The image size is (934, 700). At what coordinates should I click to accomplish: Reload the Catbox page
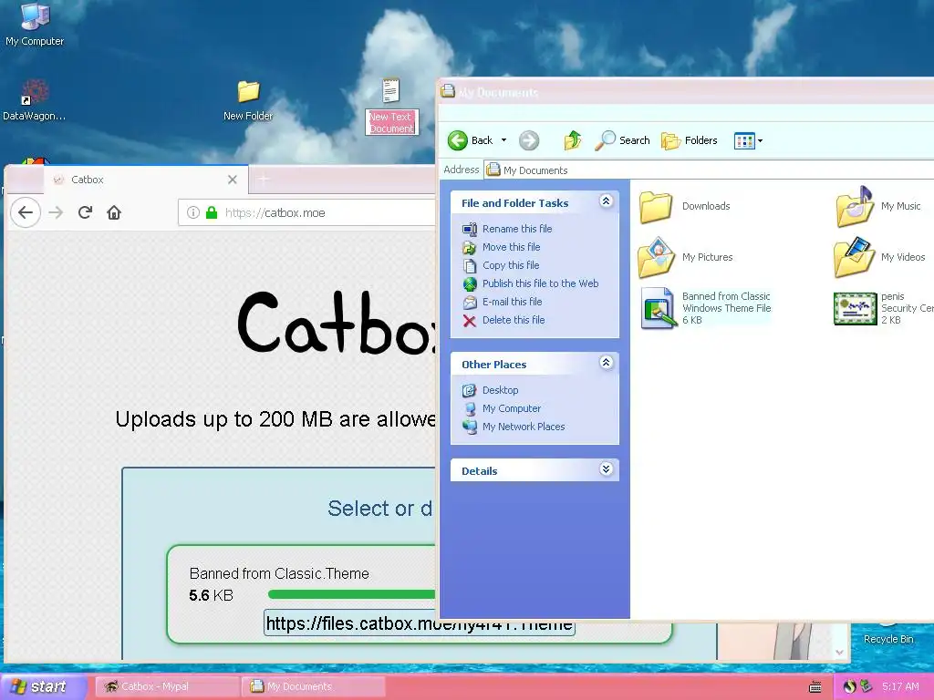(85, 212)
